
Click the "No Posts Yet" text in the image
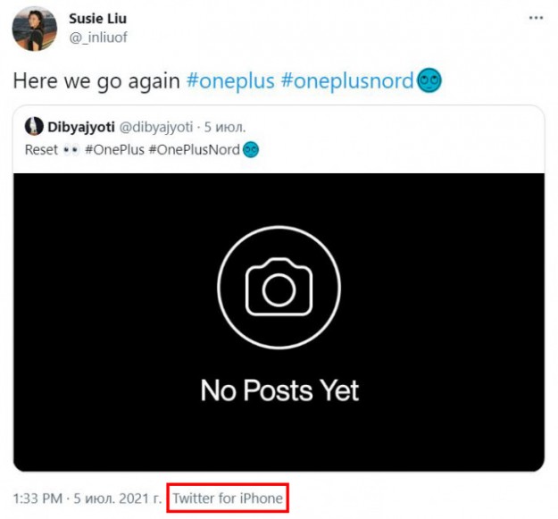(279, 390)
